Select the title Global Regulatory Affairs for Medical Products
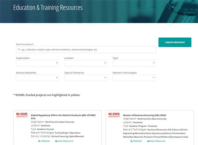This screenshot has height=145, width=198. pyautogui.click(x=63, y=117)
